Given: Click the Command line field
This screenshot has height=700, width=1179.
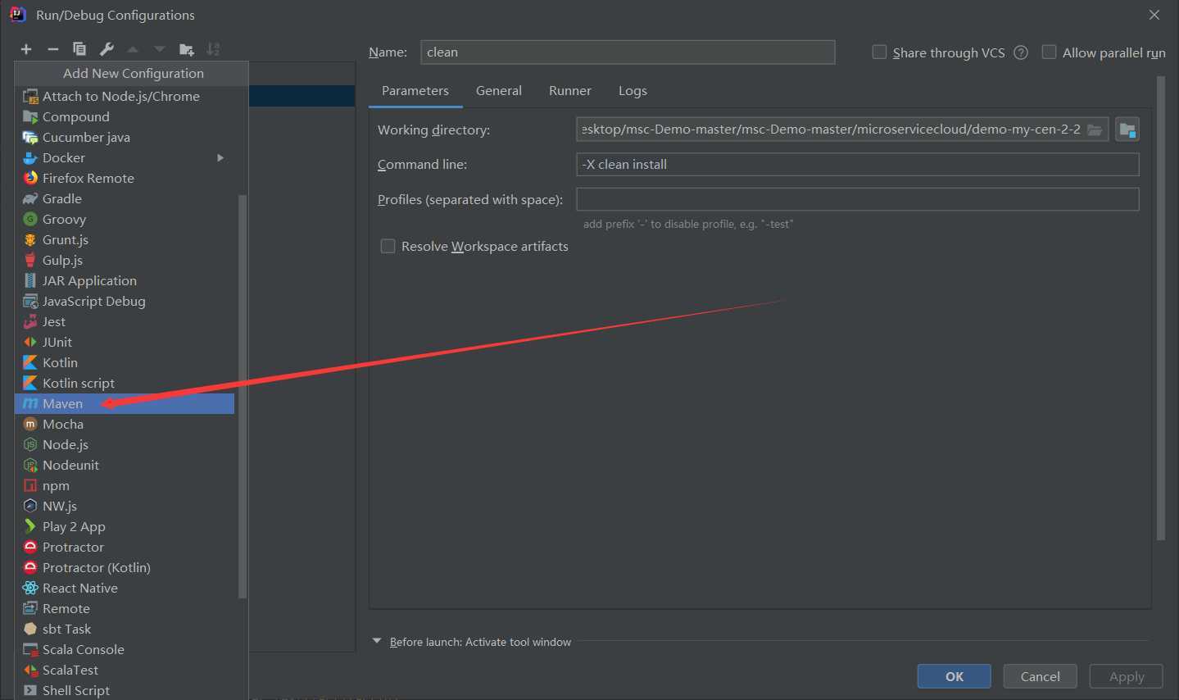Looking at the screenshot, I should 858,165.
